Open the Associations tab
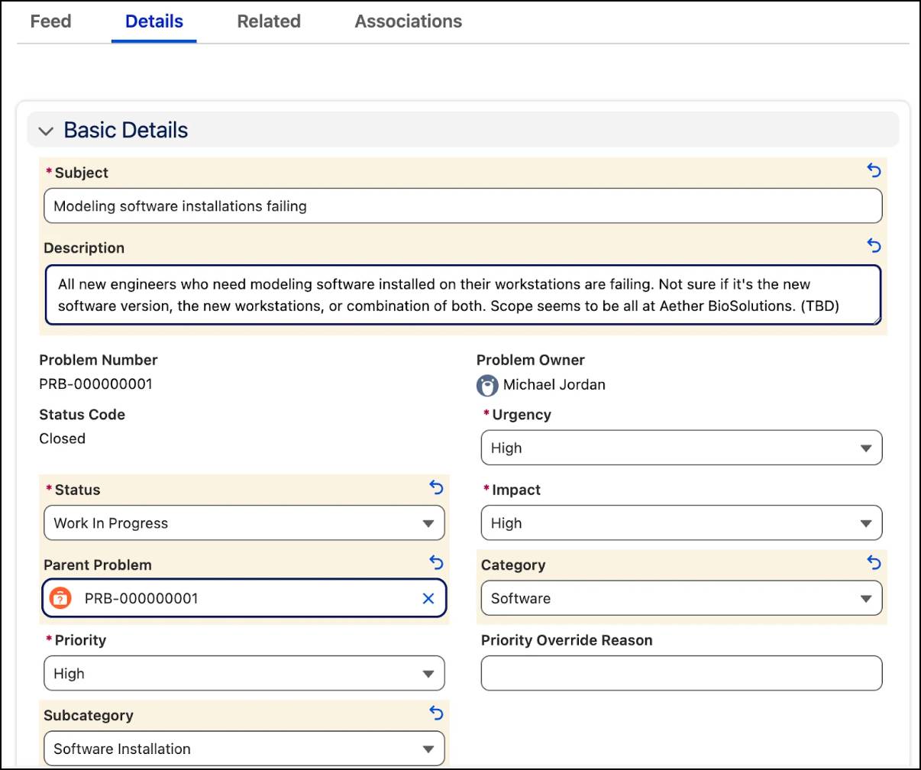 409,21
